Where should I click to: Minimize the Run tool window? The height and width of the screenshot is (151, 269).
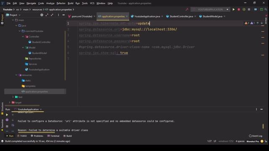261,109
